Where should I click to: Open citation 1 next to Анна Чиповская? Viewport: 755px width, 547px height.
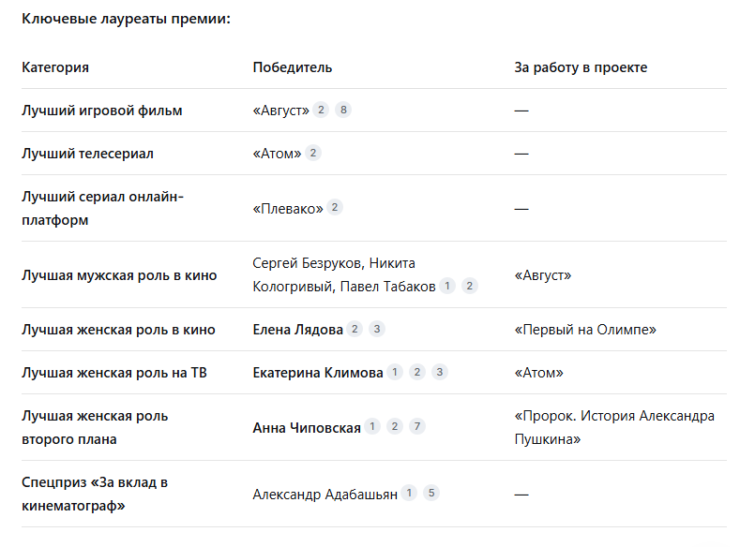pos(372,427)
